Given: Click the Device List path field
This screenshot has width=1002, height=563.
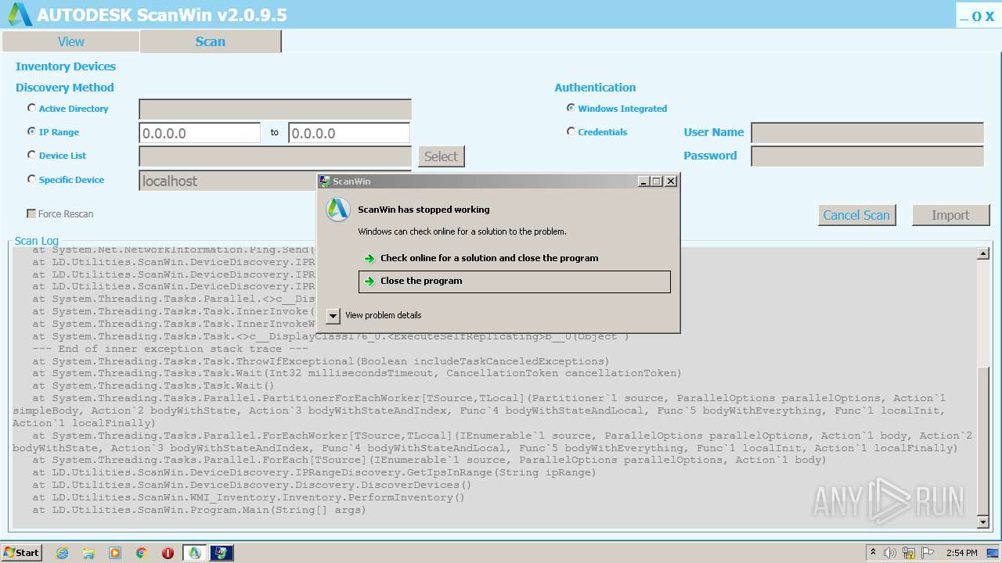Looking at the screenshot, I should click(x=275, y=156).
